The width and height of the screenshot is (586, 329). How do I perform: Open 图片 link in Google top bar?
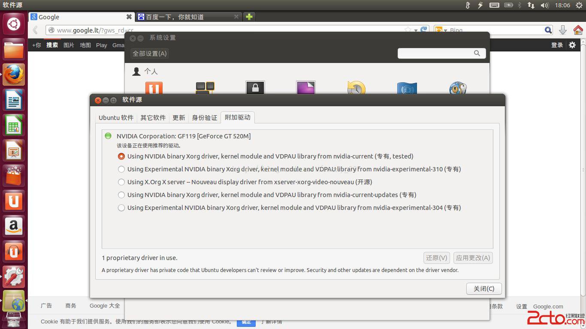(x=69, y=45)
